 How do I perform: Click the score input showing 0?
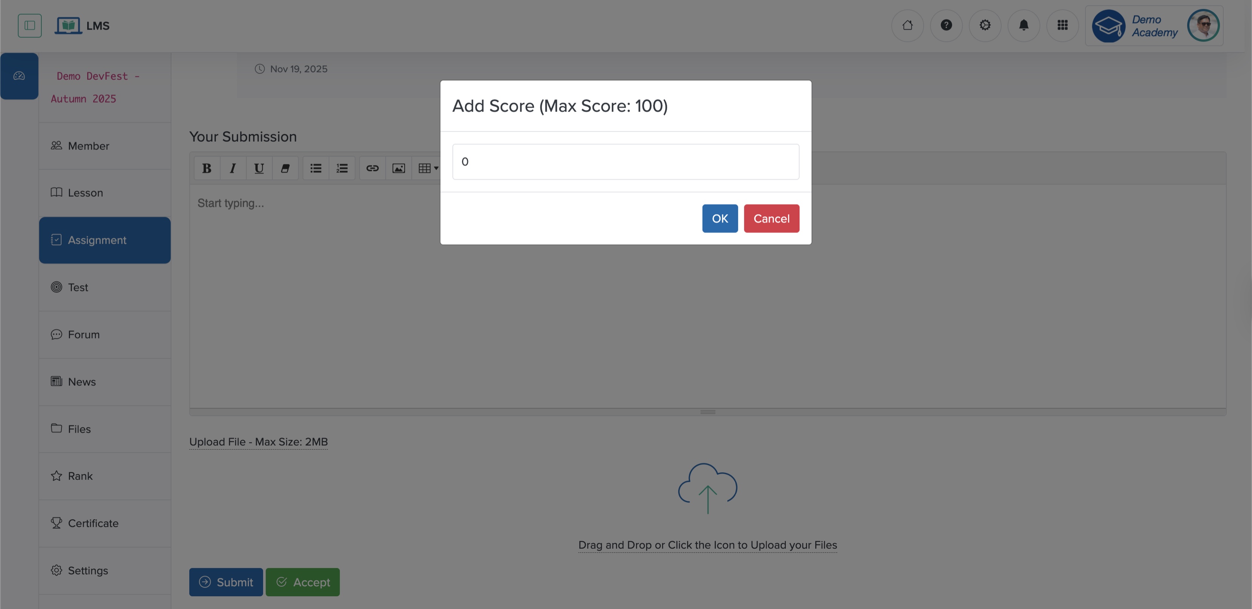point(625,161)
